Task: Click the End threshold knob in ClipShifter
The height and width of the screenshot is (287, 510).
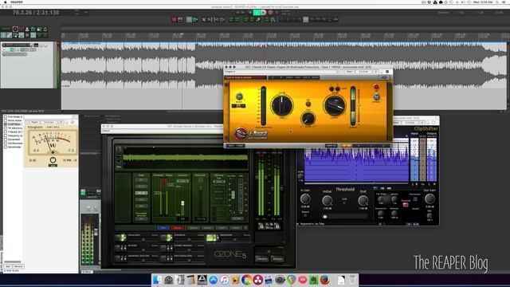Action: [x=363, y=200]
